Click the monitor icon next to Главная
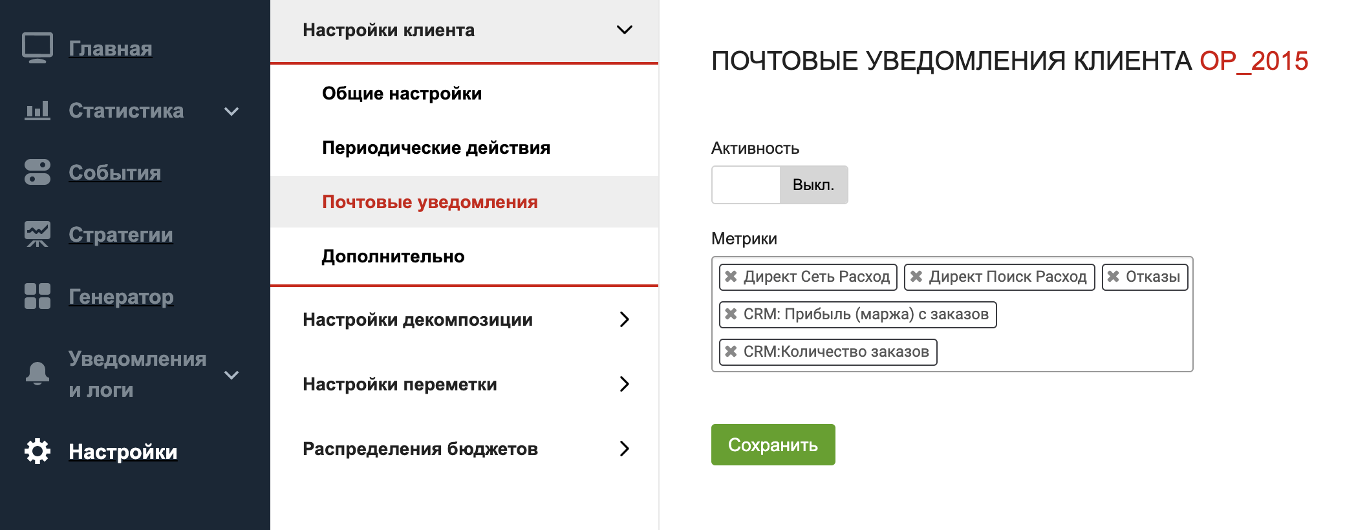This screenshot has height=530, width=1367. coord(38,48)
